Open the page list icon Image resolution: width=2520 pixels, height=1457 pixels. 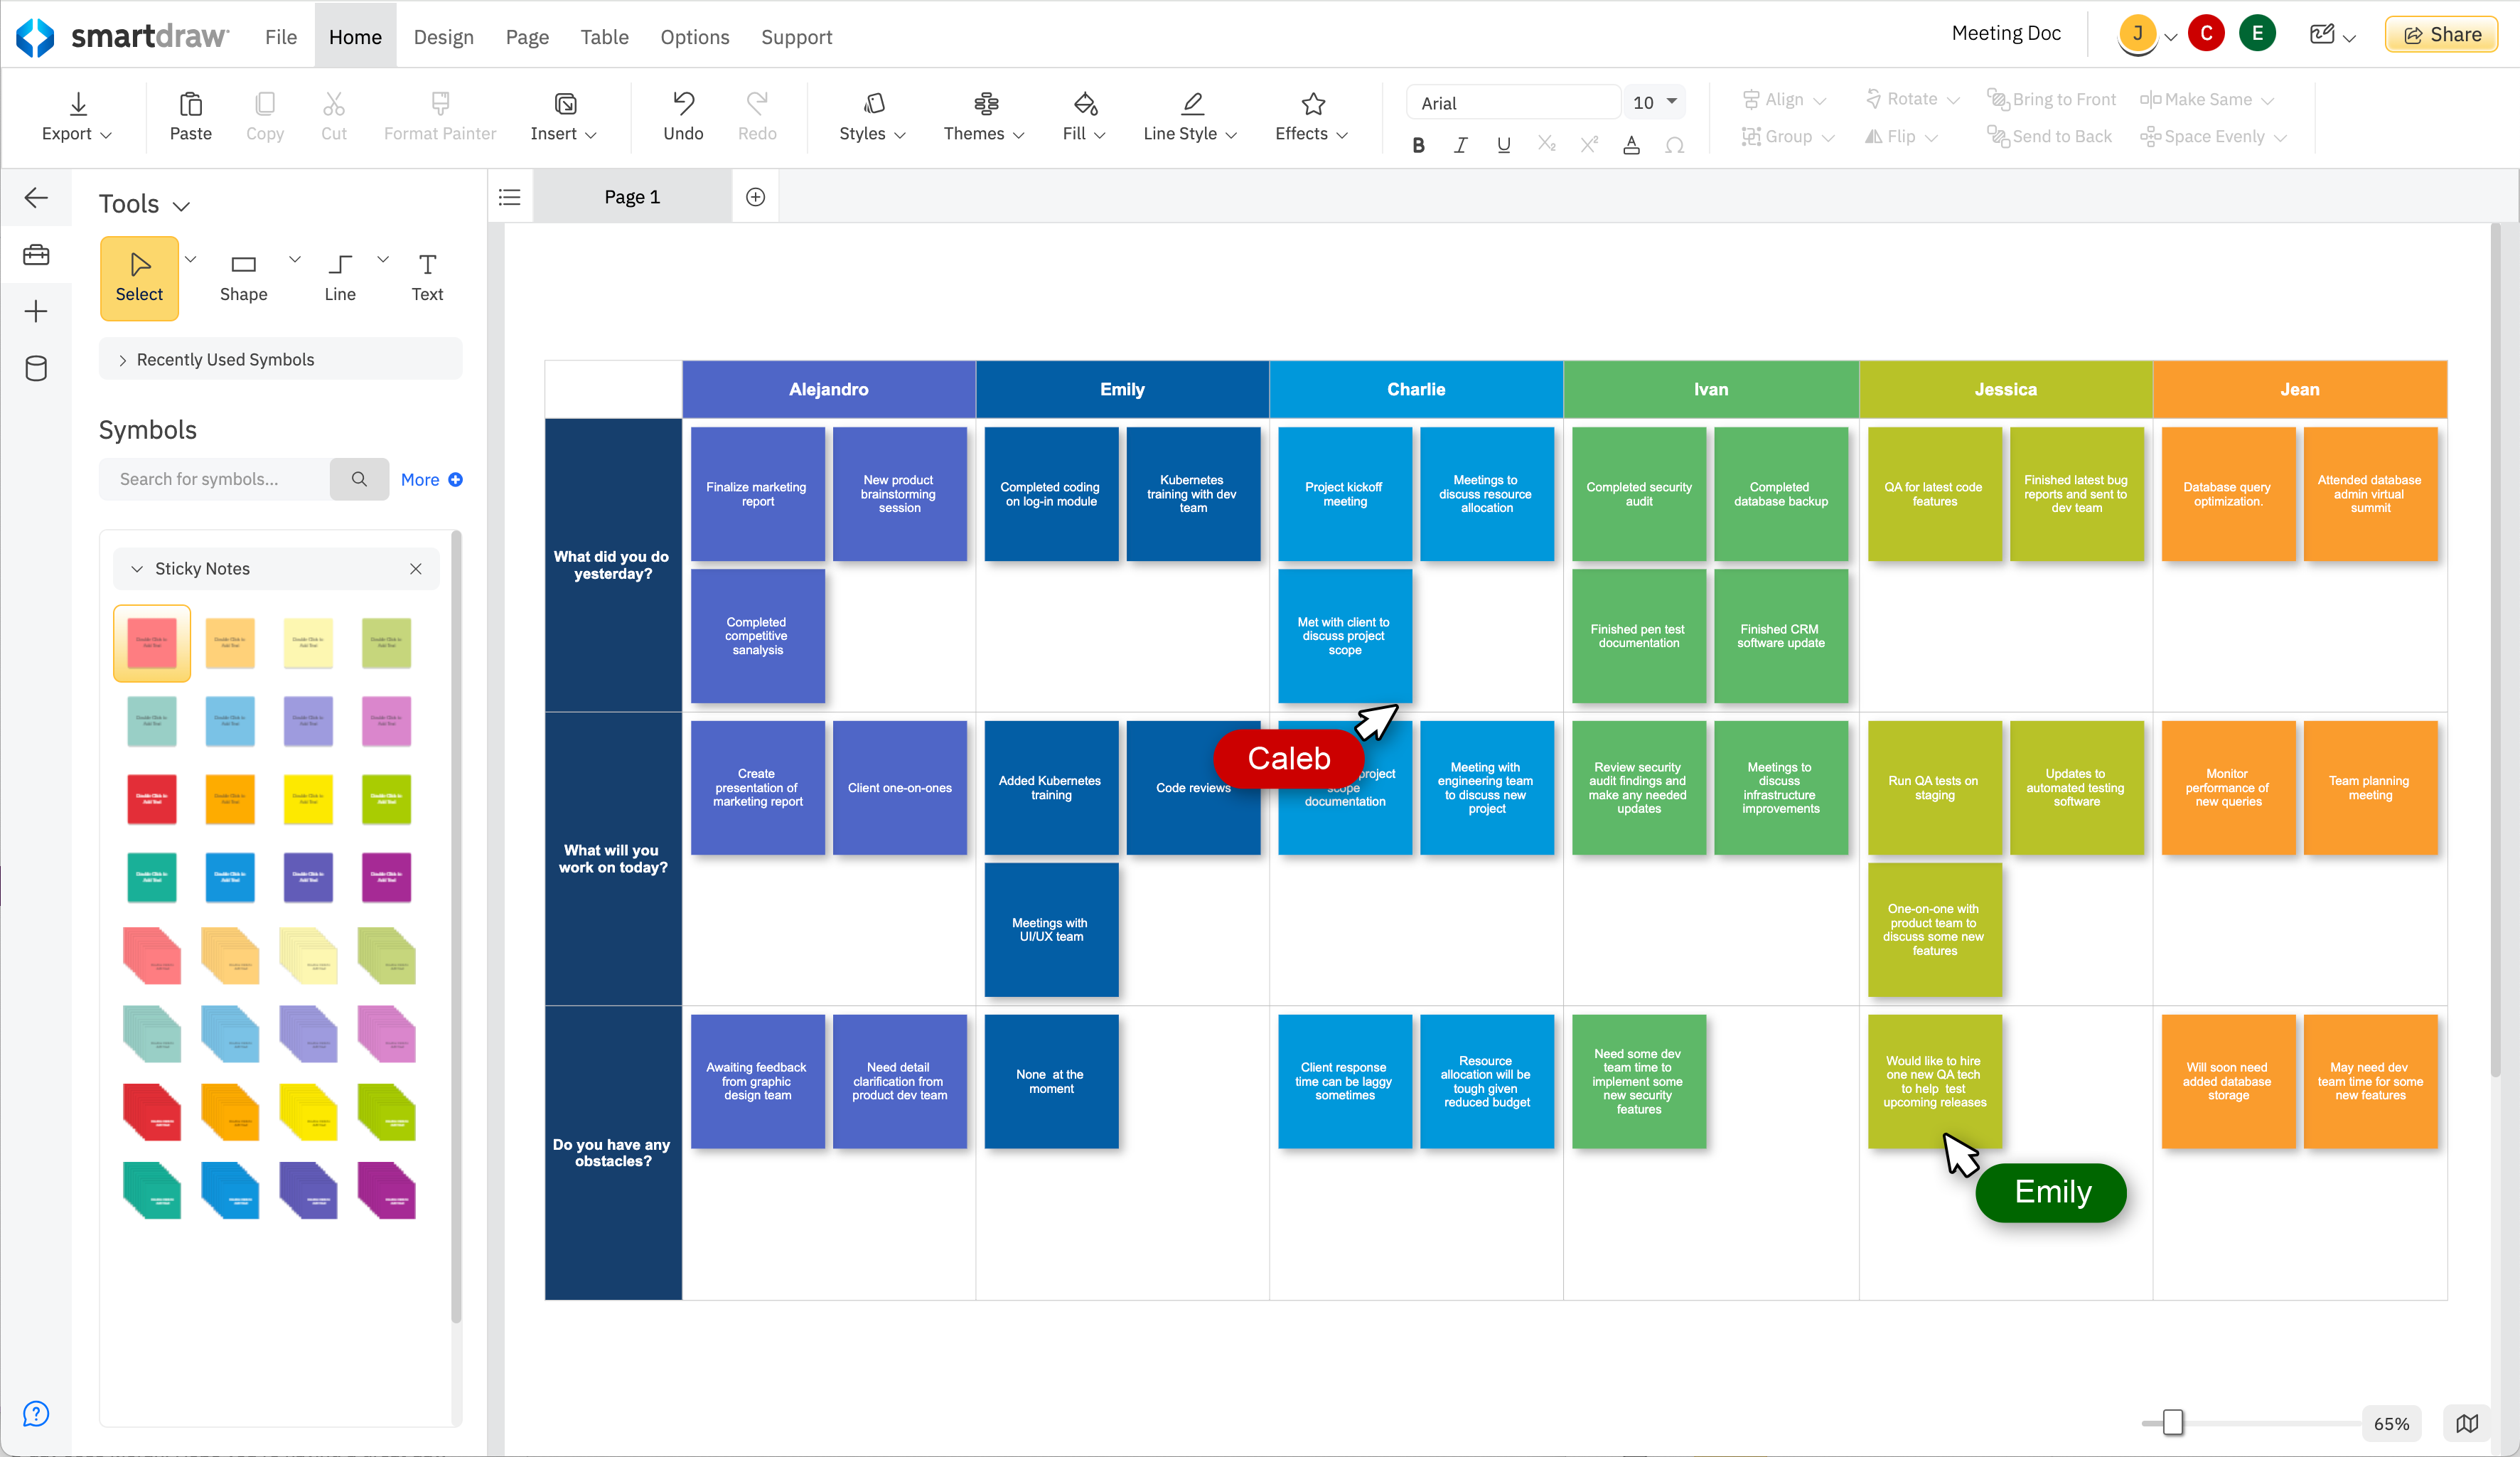(510, 197)
